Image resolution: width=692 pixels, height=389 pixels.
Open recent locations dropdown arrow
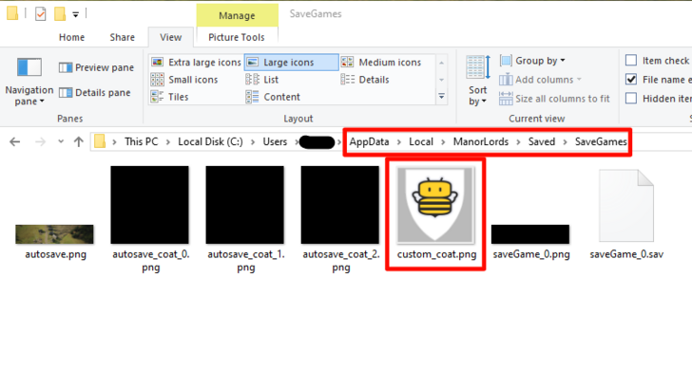tap(61, 142)
